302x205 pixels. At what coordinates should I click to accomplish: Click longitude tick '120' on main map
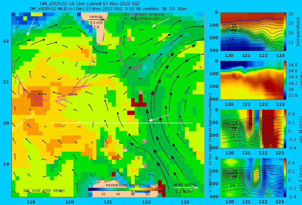[x=69, y=202]
